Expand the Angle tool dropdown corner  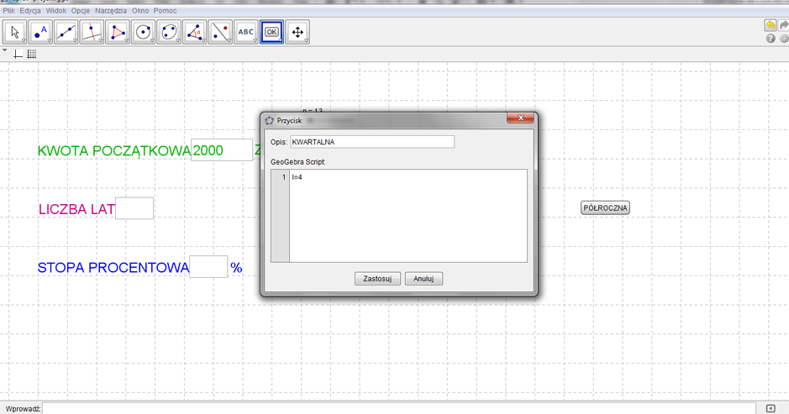tap(203, 41)
